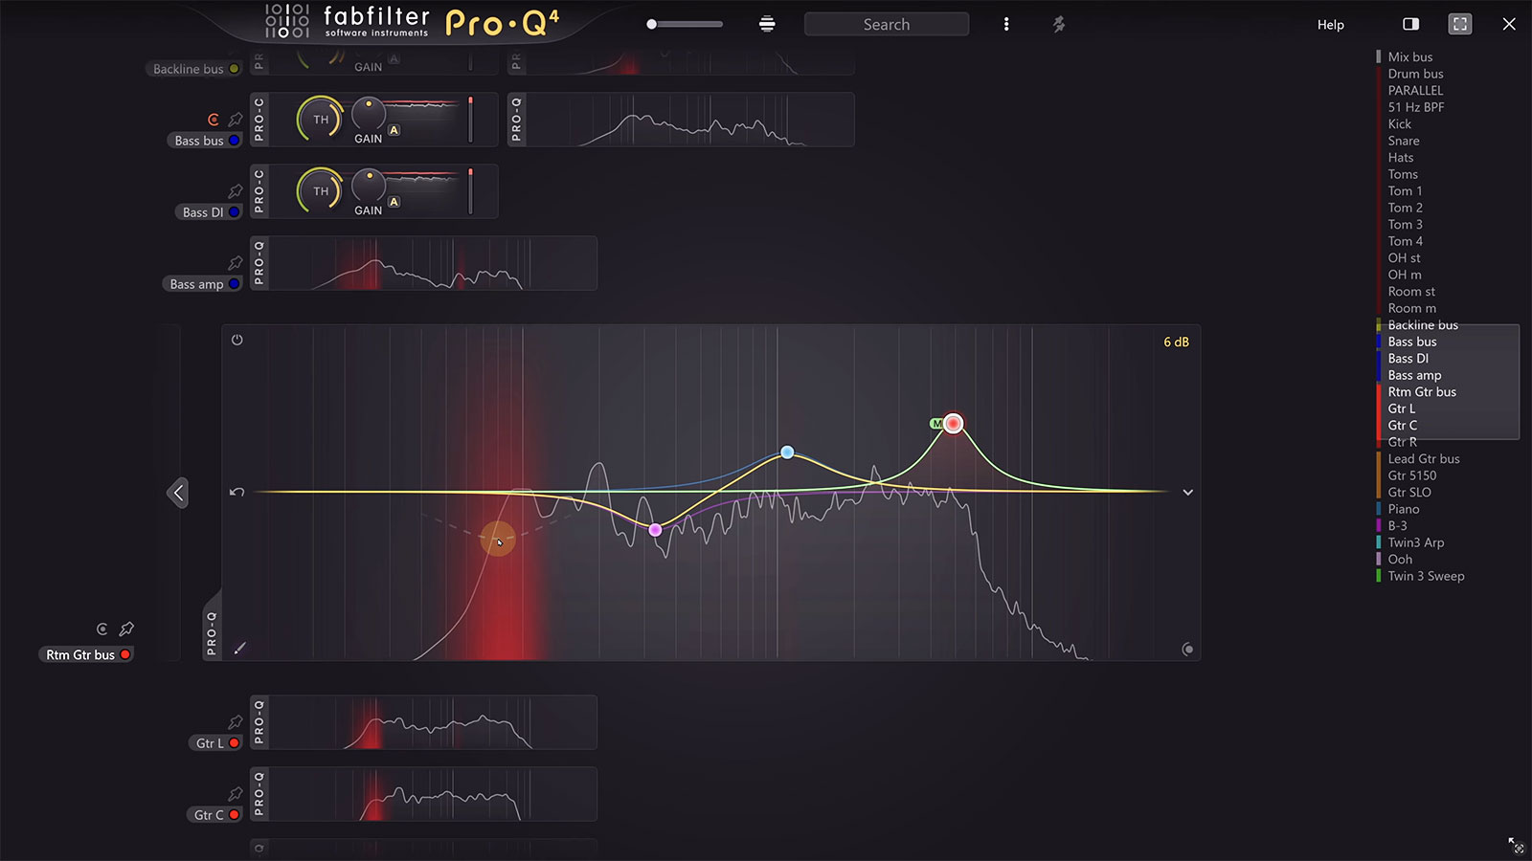Pin the Bass amp instance
This screenshot has height=861, width=1532.
point(236,263)
